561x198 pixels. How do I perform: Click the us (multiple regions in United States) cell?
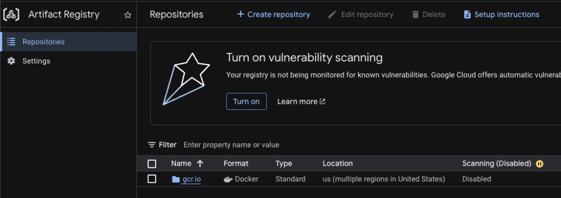tap(384, 179)
